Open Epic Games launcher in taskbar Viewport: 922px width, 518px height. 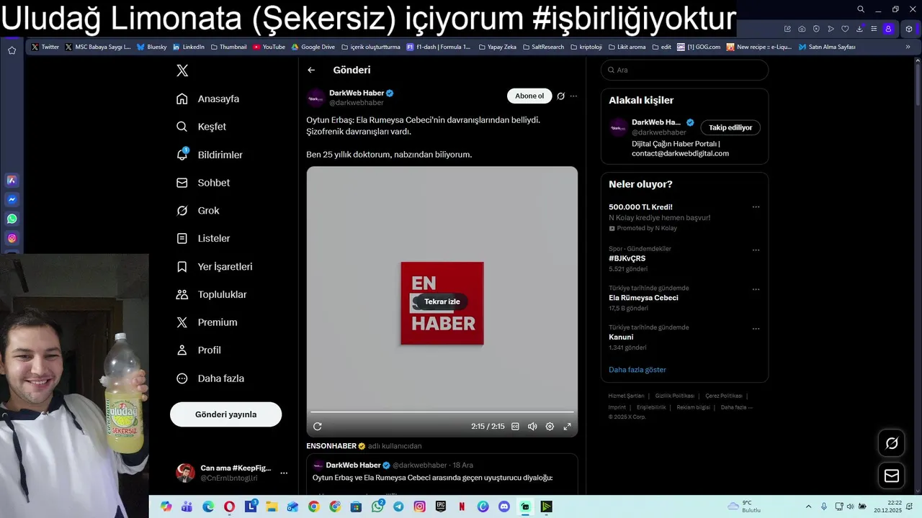tap(441, 506)
